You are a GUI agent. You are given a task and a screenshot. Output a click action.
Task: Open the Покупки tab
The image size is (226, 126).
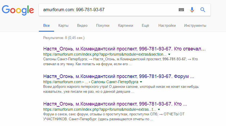pyautogui.click(x=103, y=26)
